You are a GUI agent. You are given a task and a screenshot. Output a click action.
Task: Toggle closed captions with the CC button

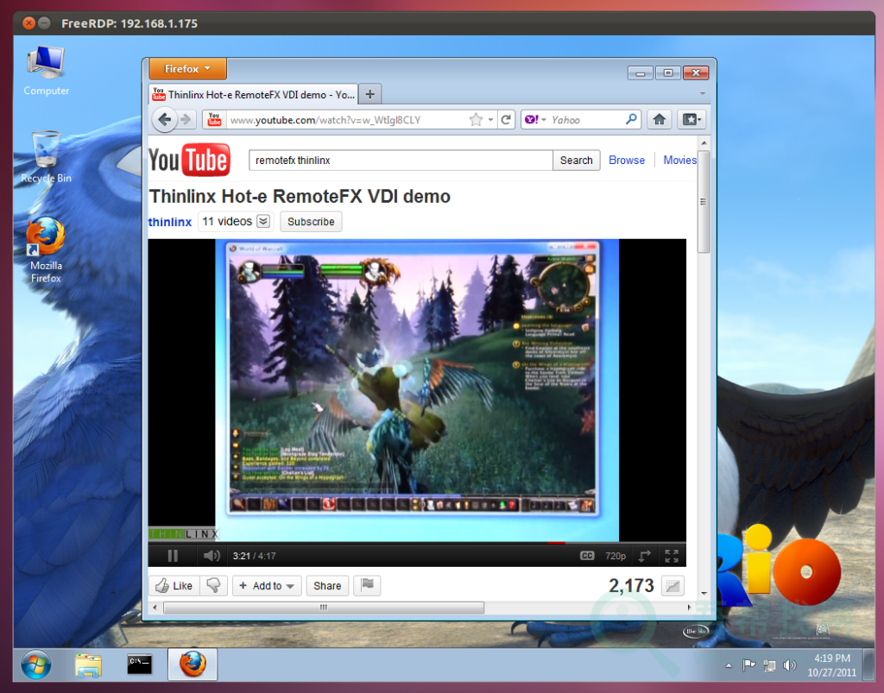[587, 557]
